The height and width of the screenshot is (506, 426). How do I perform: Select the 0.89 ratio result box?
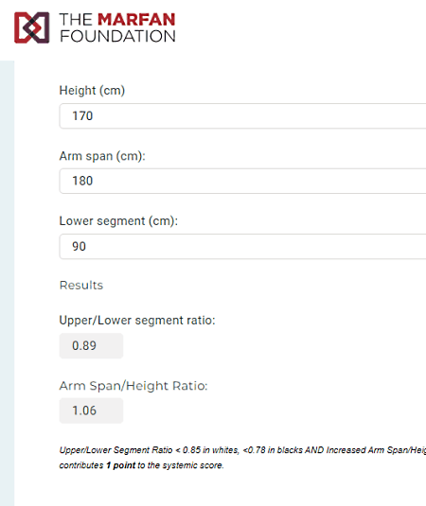tap(91, 345)
